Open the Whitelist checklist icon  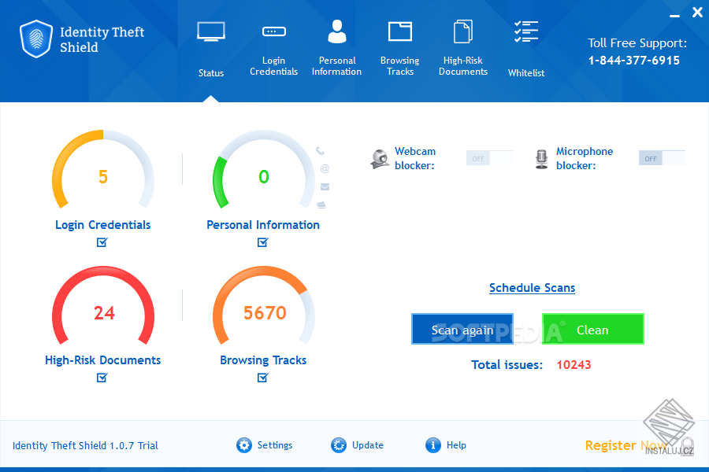click(x=526, y=31)
